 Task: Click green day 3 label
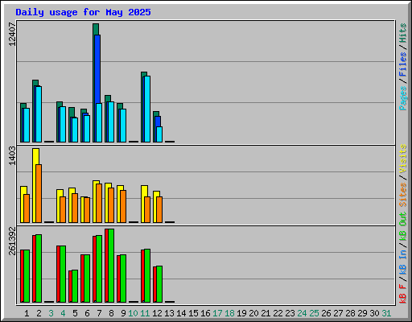point(51,313)
